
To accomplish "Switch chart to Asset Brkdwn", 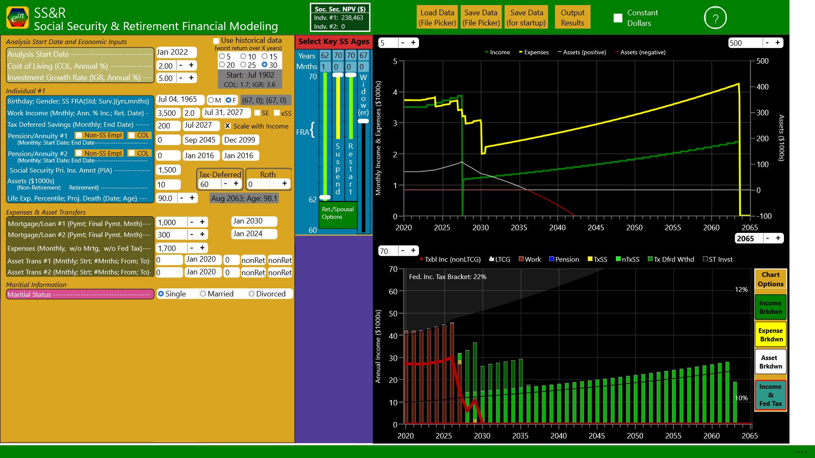I will pyautogui.click(x=770, y=362).
